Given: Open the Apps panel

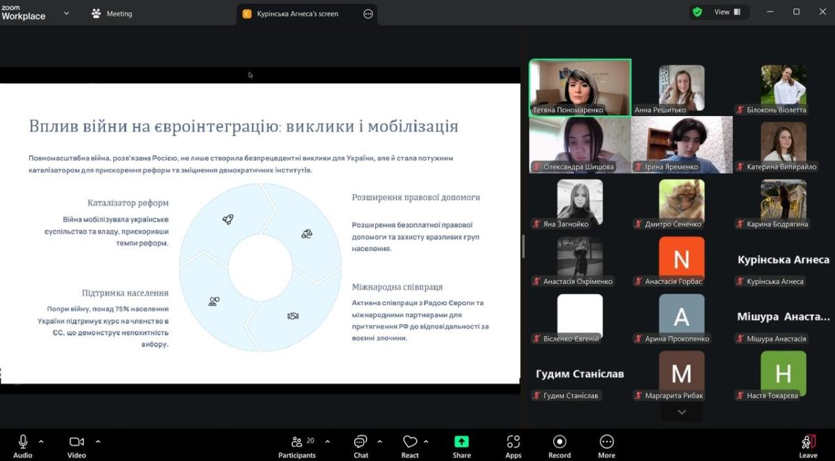Looking at the screenshot, I should [514, 442].
